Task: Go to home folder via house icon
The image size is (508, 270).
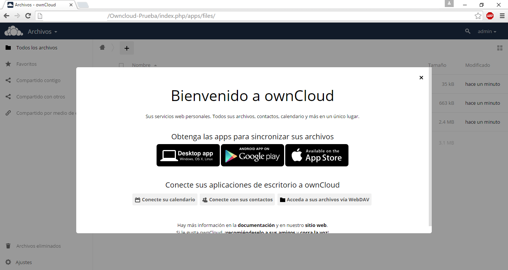Action: pyautogui.click(x=102, y=48)
